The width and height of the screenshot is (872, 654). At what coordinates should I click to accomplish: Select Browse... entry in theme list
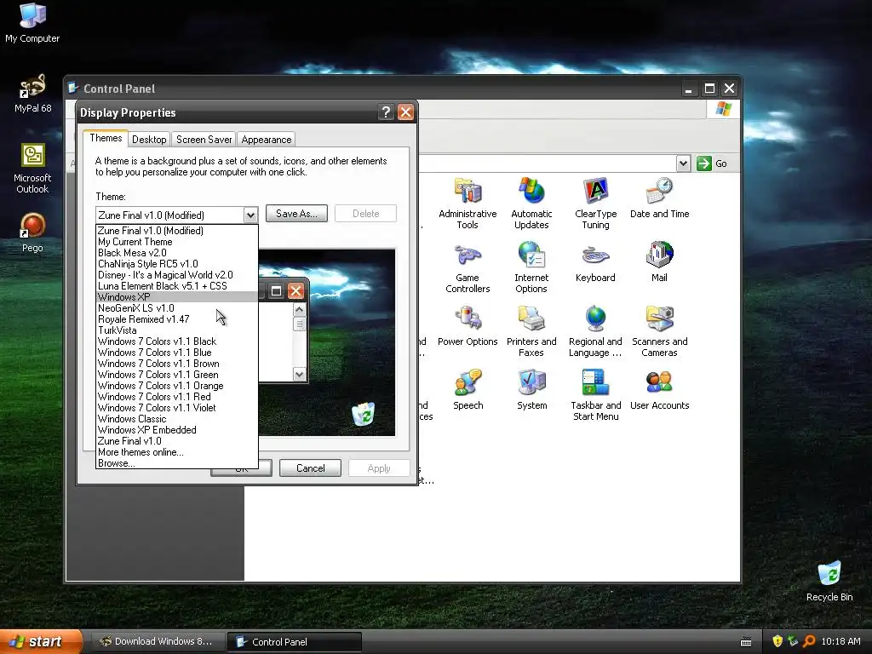point(177,463)
